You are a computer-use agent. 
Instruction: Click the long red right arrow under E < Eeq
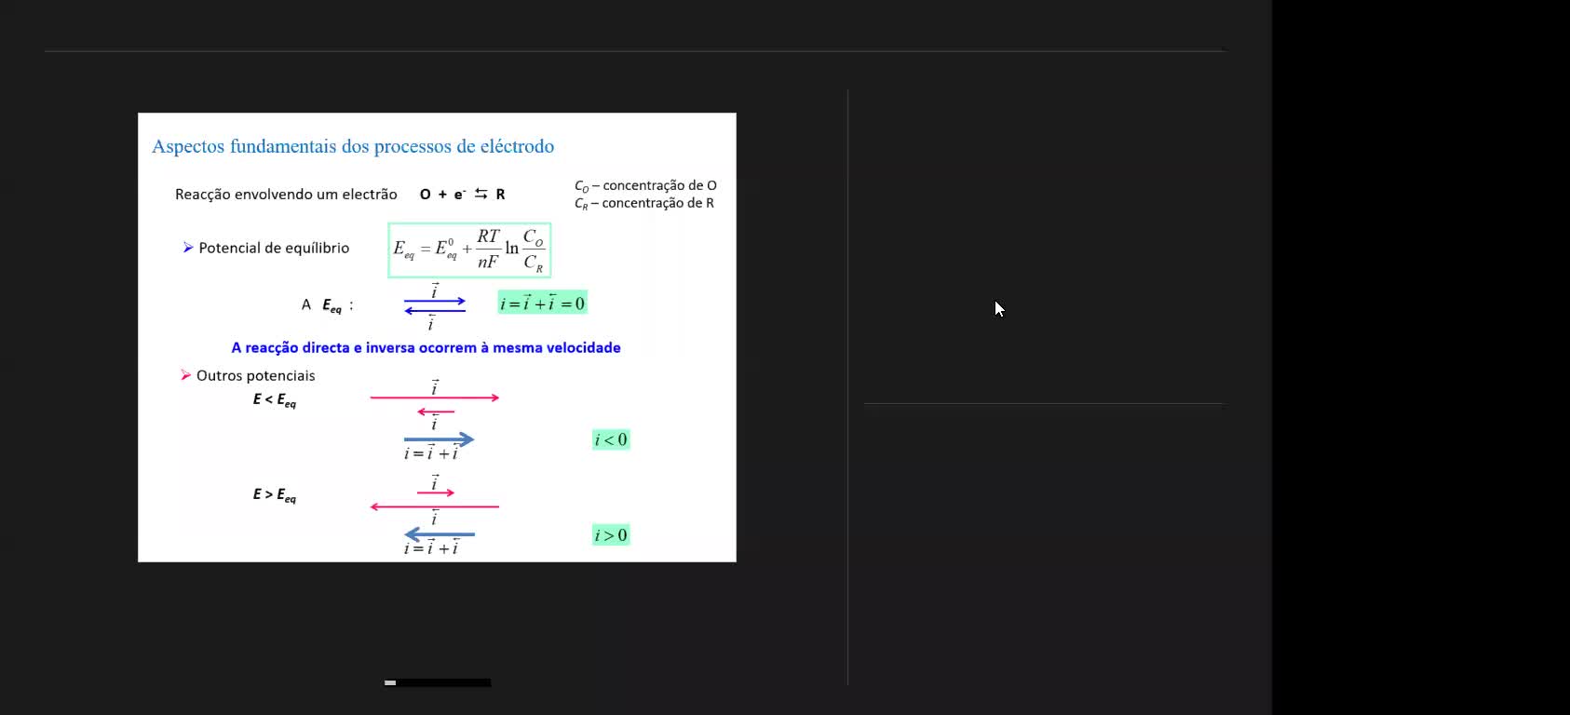point(435,398)
